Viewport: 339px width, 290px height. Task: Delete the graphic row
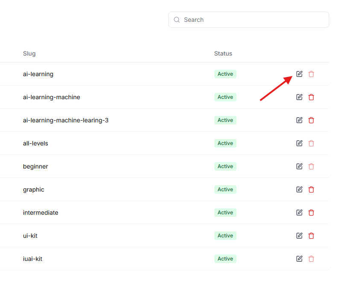click(311, 189)
